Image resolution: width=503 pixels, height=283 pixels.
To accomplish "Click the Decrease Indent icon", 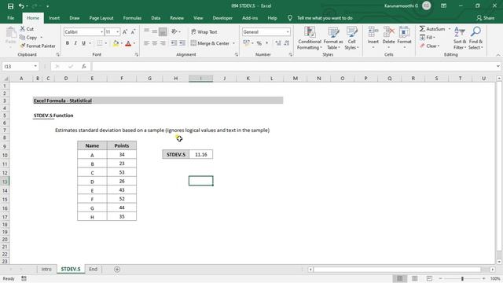I will tap(174, 43).
